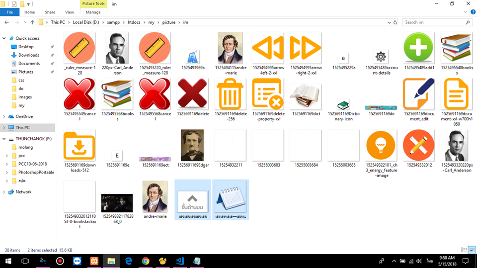The width and height of the screenshot is (477, 268).
Task: Expand the ribbon with the chevron
Action: 466,12
